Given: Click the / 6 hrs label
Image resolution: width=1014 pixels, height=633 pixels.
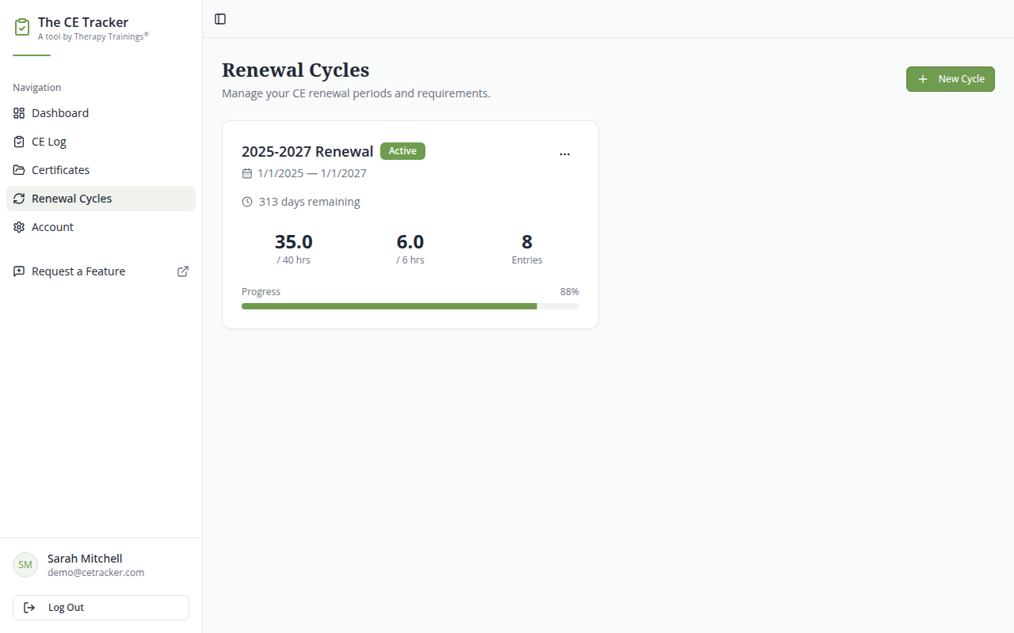Looking at the screenshot, I should pos(410,260).
